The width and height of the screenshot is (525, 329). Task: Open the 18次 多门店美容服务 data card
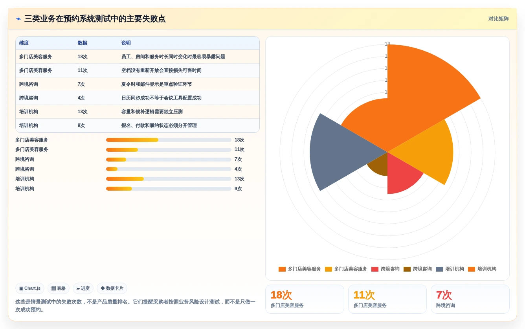[305, 299]
